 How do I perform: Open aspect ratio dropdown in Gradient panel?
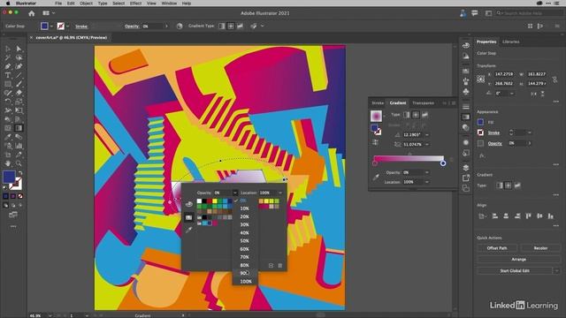point(427,144)
